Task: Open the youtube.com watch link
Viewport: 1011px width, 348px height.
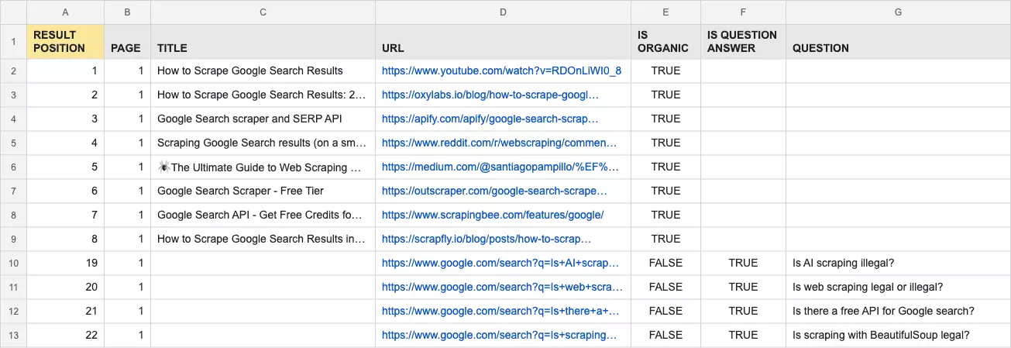Action: click(x=501, y=71)
